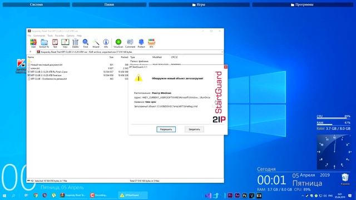This screenshot has height=200, width=356.
Task: Select 'Новый текстовый документ.txt' file row
Action: click(x=77, y=65)
